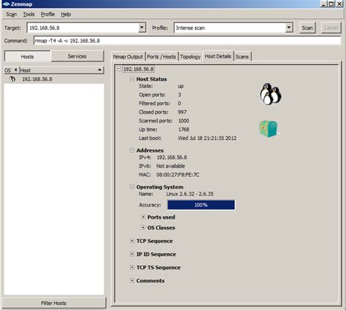The width and height of the screenshot is (346, 310).
Task: Click the Profile Intense scan field
Action: (x=230, y=28)
